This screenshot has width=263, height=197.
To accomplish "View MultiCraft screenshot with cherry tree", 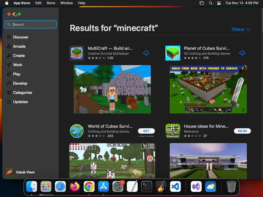I will pyautogui.click(x=112, y=89).
